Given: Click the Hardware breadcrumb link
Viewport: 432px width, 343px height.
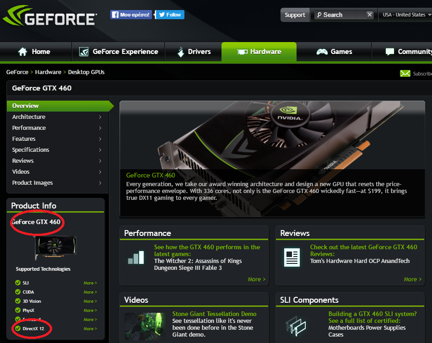Looking at the screenshot, I should (48, 72).
